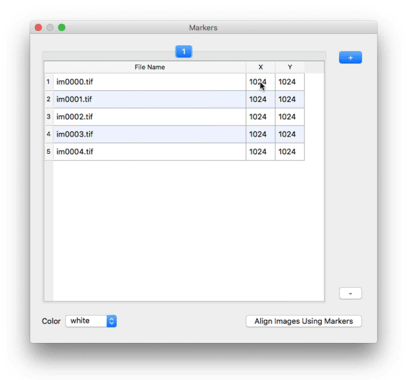
Task: Click the X column header
Action: pos(261,67)
